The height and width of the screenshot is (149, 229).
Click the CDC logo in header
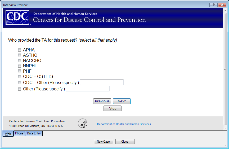click(x=17, y=17)
